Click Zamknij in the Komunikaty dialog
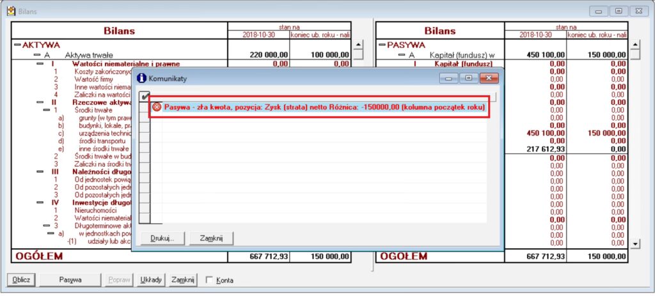The height and width of the screenshot is (296, 655). tap(211, 238)
